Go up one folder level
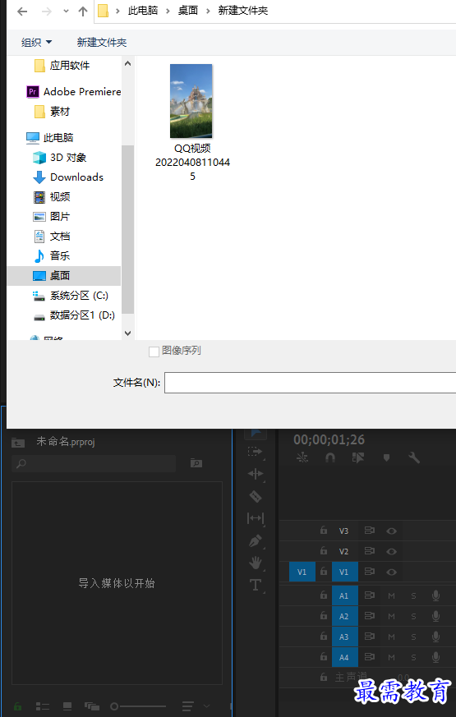 point(83,11)
